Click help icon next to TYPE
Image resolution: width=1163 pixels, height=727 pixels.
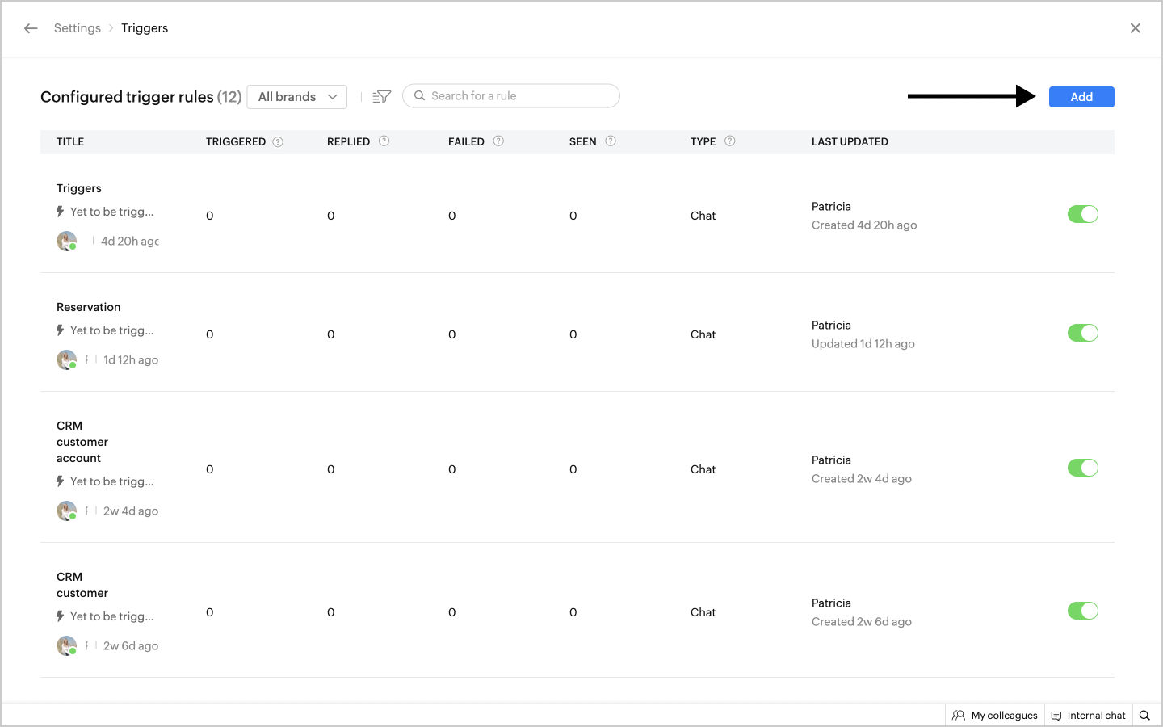coord(730,141)
